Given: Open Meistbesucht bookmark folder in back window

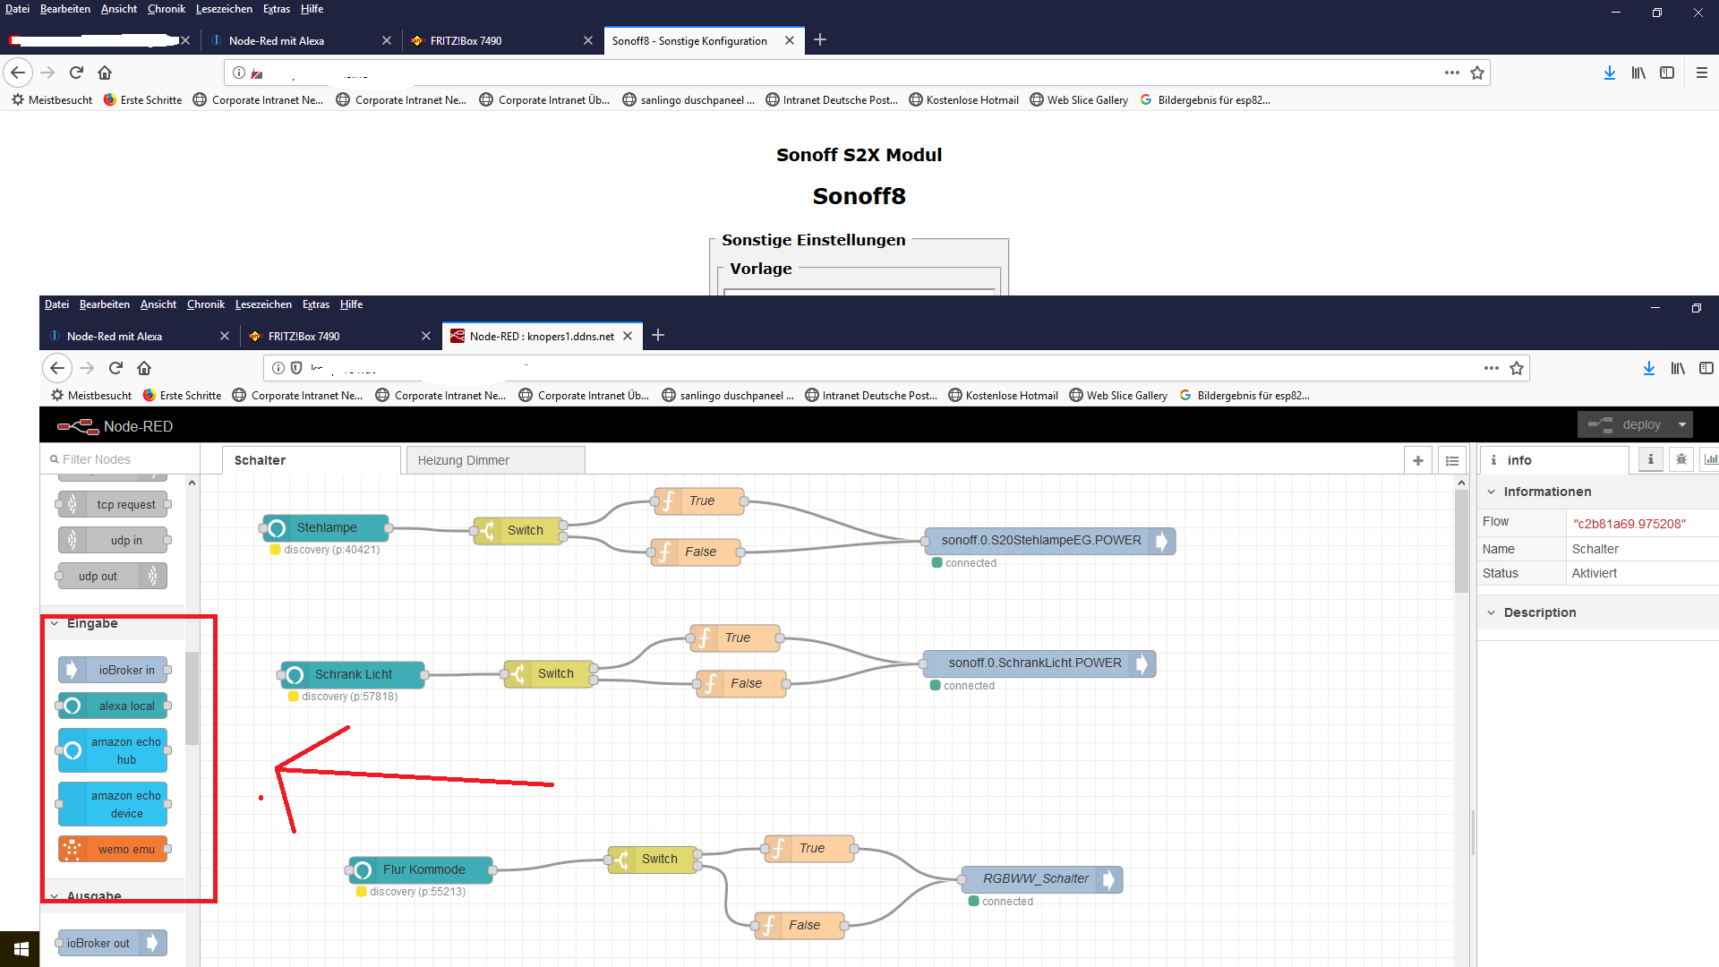Looking at the screenshot, I should pyautogui.click(x=52, y=99).
